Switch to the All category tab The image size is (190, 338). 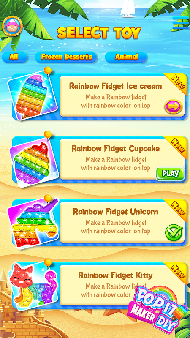point(15,57)
